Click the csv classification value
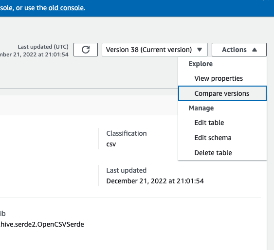 tap(111, 144)
